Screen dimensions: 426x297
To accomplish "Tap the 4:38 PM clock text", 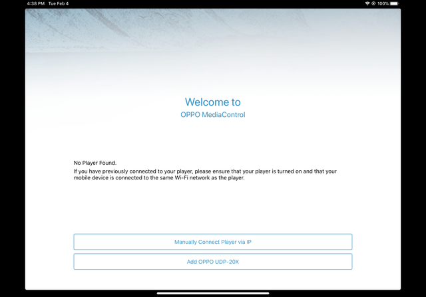I will [x=35, y=3].
